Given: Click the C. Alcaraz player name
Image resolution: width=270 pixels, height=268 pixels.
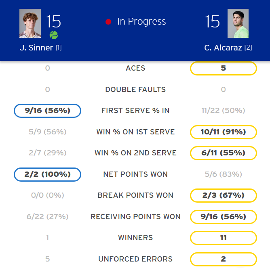Looking at the screenshot, I should tap(223, 48).
